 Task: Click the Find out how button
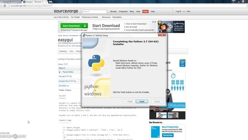point(168,135)
